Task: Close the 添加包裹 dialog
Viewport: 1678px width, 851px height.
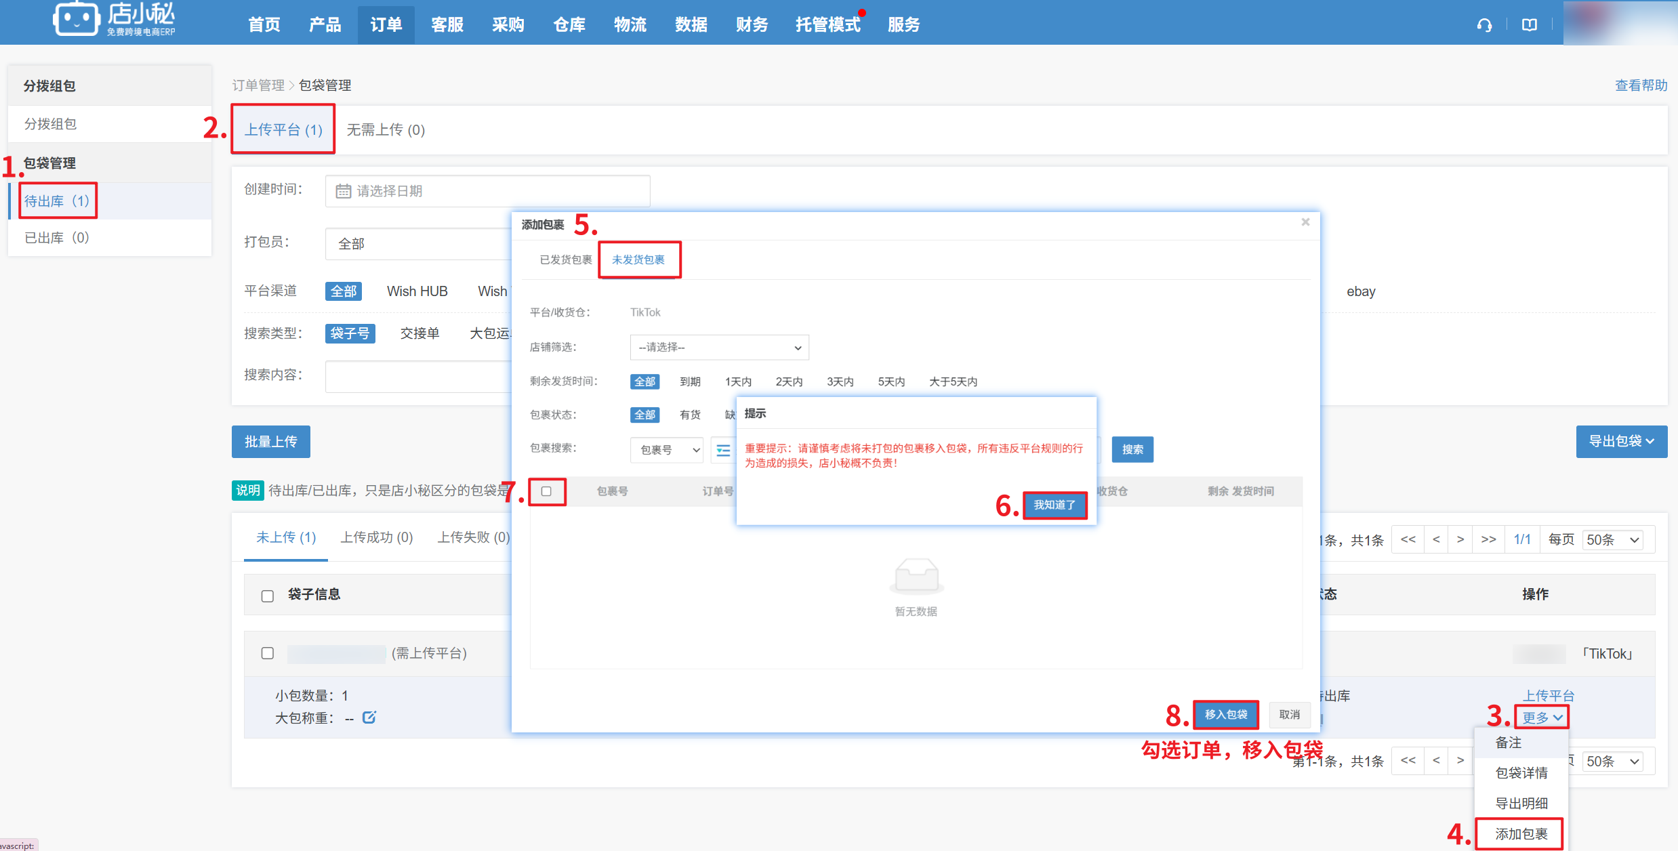Action: 1305,222
